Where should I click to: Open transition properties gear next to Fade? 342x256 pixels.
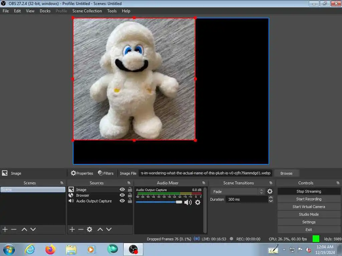point(270,191)
